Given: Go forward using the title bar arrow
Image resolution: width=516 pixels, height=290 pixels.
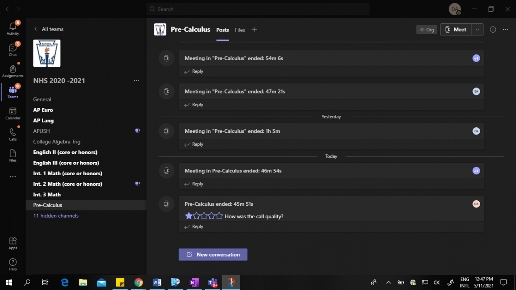Looking at the screenshot, I should point(18,9).
